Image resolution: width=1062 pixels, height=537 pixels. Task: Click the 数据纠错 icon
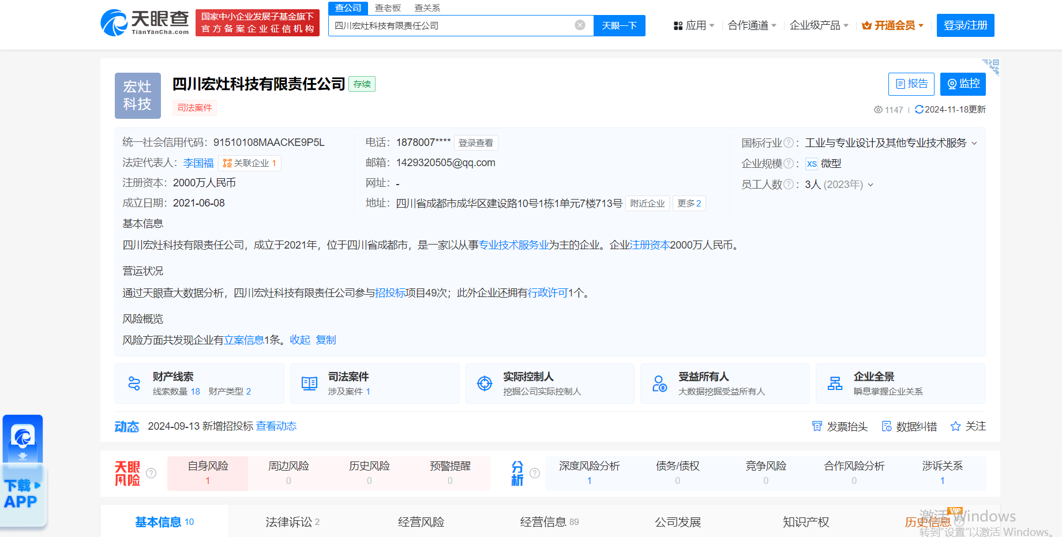(x=887, y=426)
